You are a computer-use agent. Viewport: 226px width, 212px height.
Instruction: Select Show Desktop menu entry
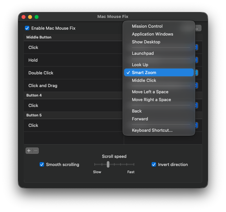click(159, 42)
